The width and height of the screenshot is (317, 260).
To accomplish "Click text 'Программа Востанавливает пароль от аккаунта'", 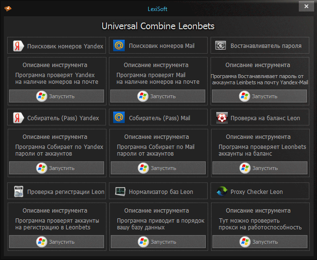I will 259,79.
